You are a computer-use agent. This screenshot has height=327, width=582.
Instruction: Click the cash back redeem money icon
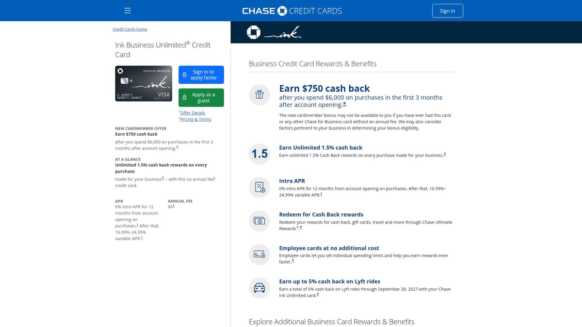point(259,221)
